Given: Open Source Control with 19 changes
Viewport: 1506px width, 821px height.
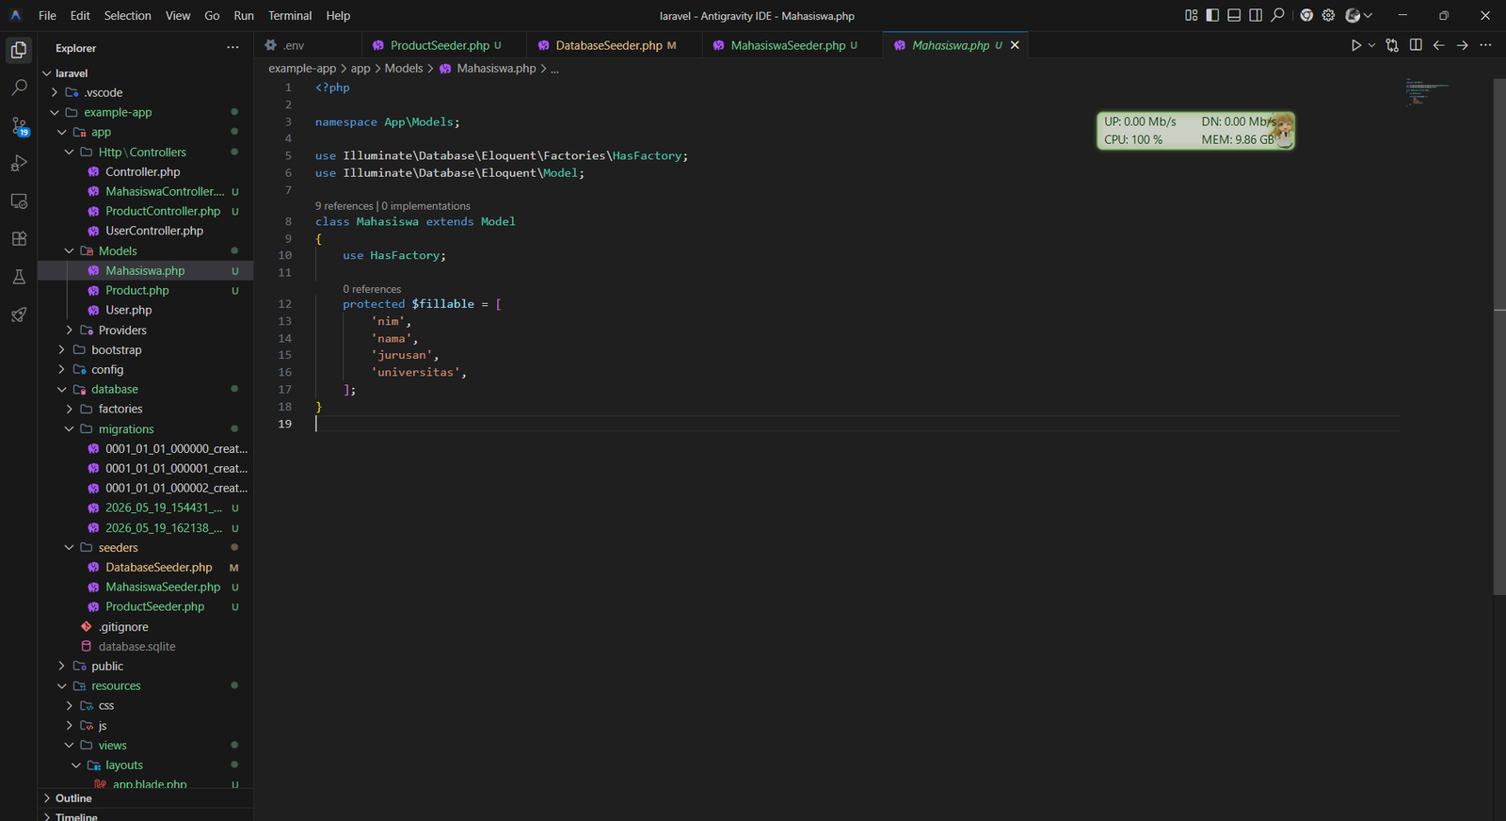Looking at the screenshot, I should [x=19, y=126].
